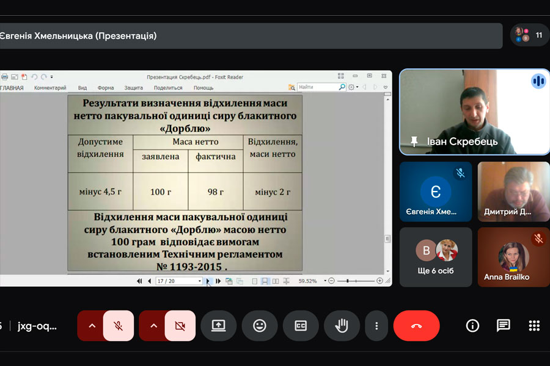Open the Ще 6 осіб participants tile

point(436,257)
